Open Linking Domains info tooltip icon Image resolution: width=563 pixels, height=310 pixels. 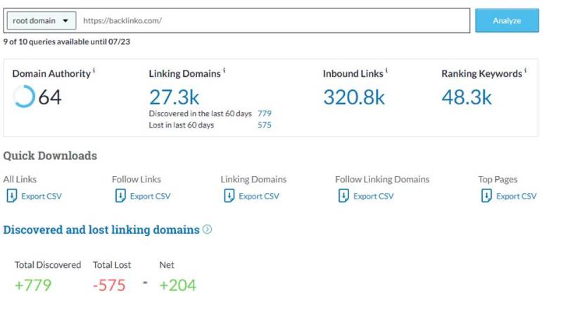pyautogui.click(x=224, y=70)
